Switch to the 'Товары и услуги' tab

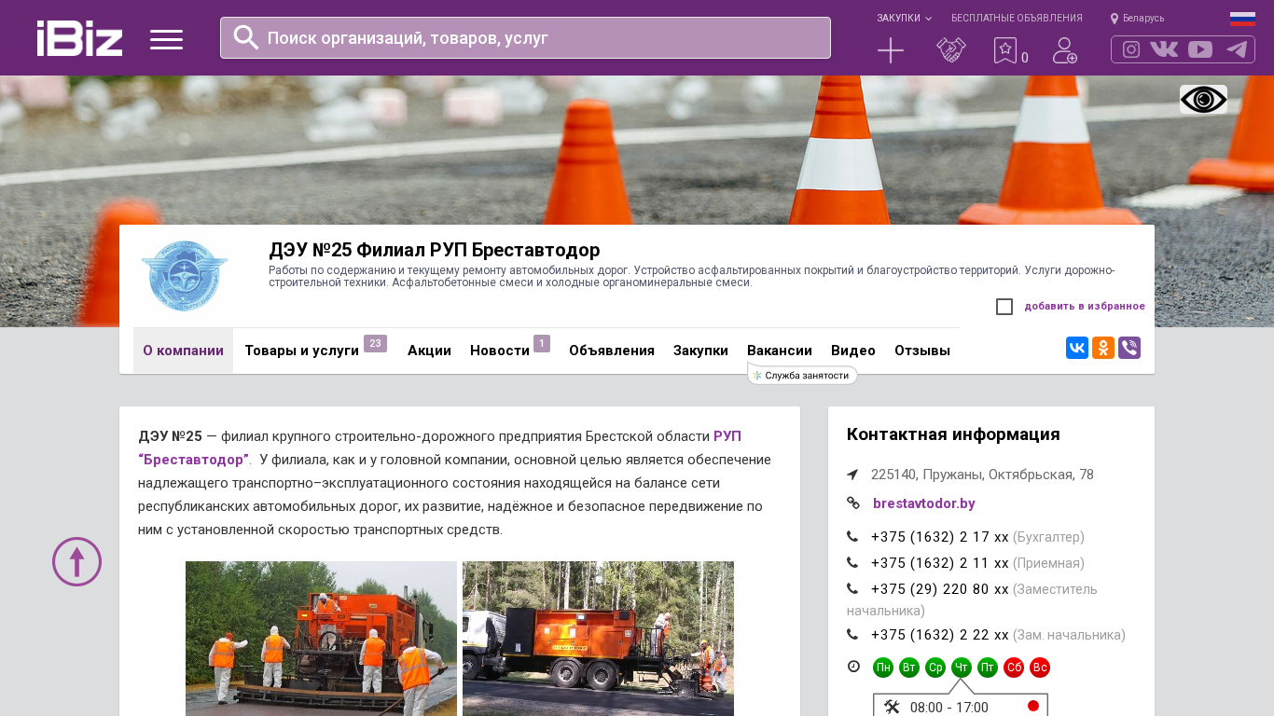pyautogui.click(x=301, y=351)
